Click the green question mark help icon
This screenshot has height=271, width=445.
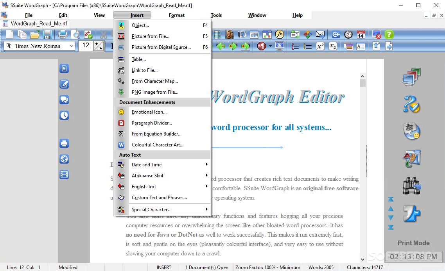pyautogui.click(x=389, y=34)
